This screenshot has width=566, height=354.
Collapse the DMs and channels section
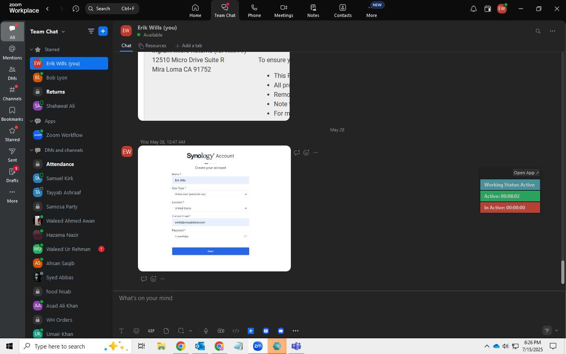click(x=31, y=150)
